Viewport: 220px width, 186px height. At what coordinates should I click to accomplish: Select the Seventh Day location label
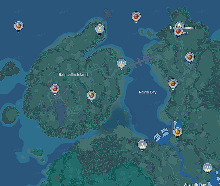195,184
